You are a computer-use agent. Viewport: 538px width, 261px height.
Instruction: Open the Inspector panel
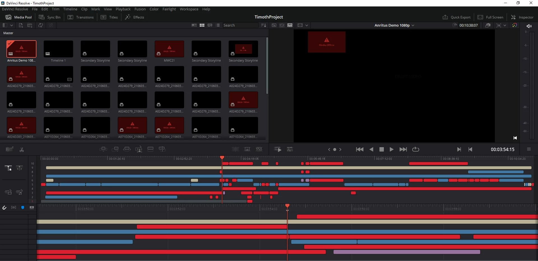point(522,17)
